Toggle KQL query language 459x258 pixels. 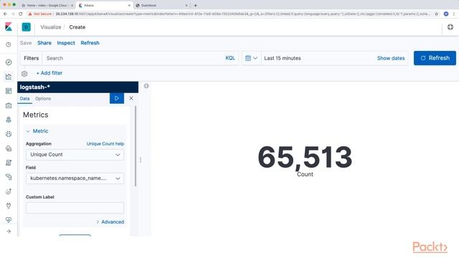[230, 58]
